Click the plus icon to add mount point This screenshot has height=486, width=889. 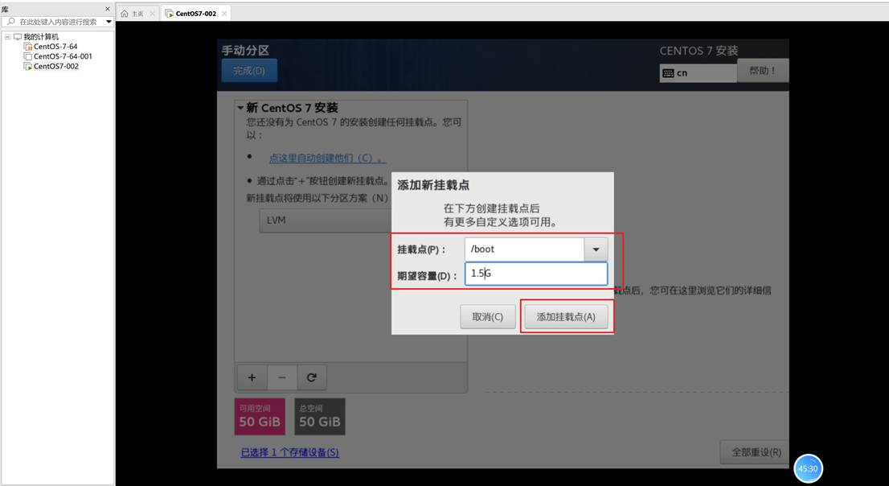tap(252, 377)
